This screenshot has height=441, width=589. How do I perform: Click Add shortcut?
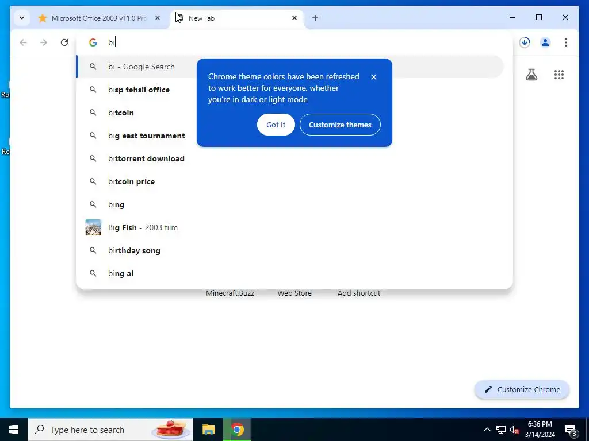pos(359,293)
